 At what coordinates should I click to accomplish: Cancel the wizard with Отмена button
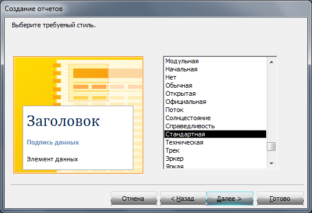(134, 198)
